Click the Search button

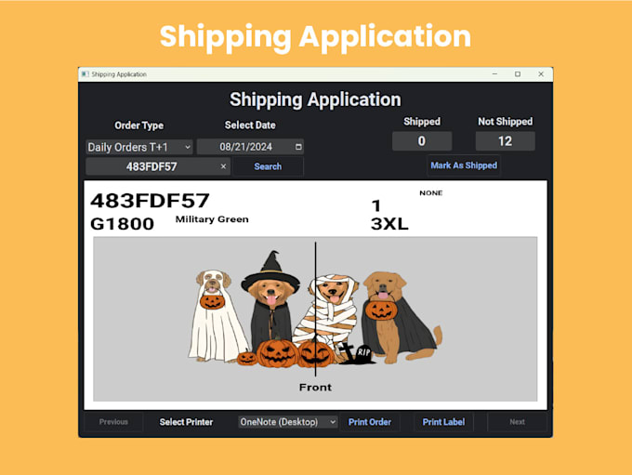click(268, 166)
